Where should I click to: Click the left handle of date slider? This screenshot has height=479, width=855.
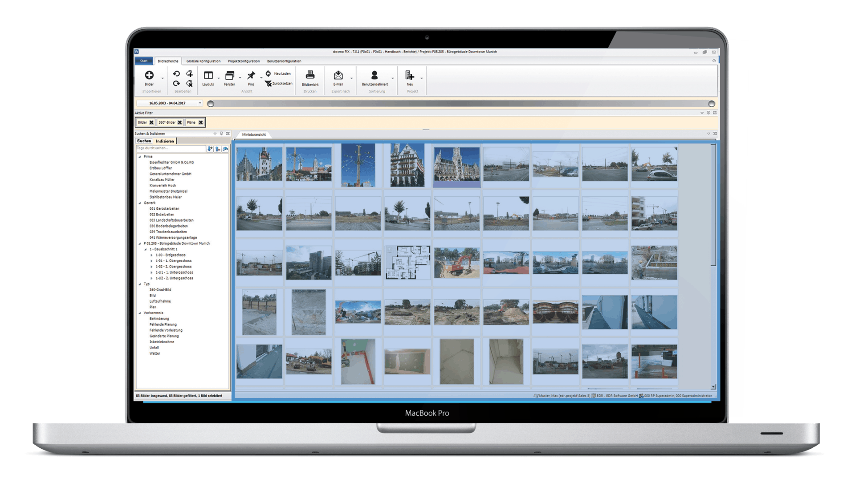211,104
